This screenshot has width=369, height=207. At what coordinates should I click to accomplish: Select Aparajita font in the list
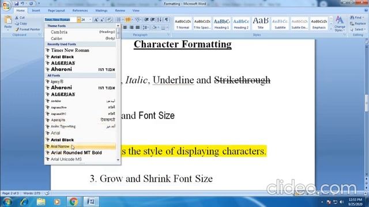pos(80,120)
